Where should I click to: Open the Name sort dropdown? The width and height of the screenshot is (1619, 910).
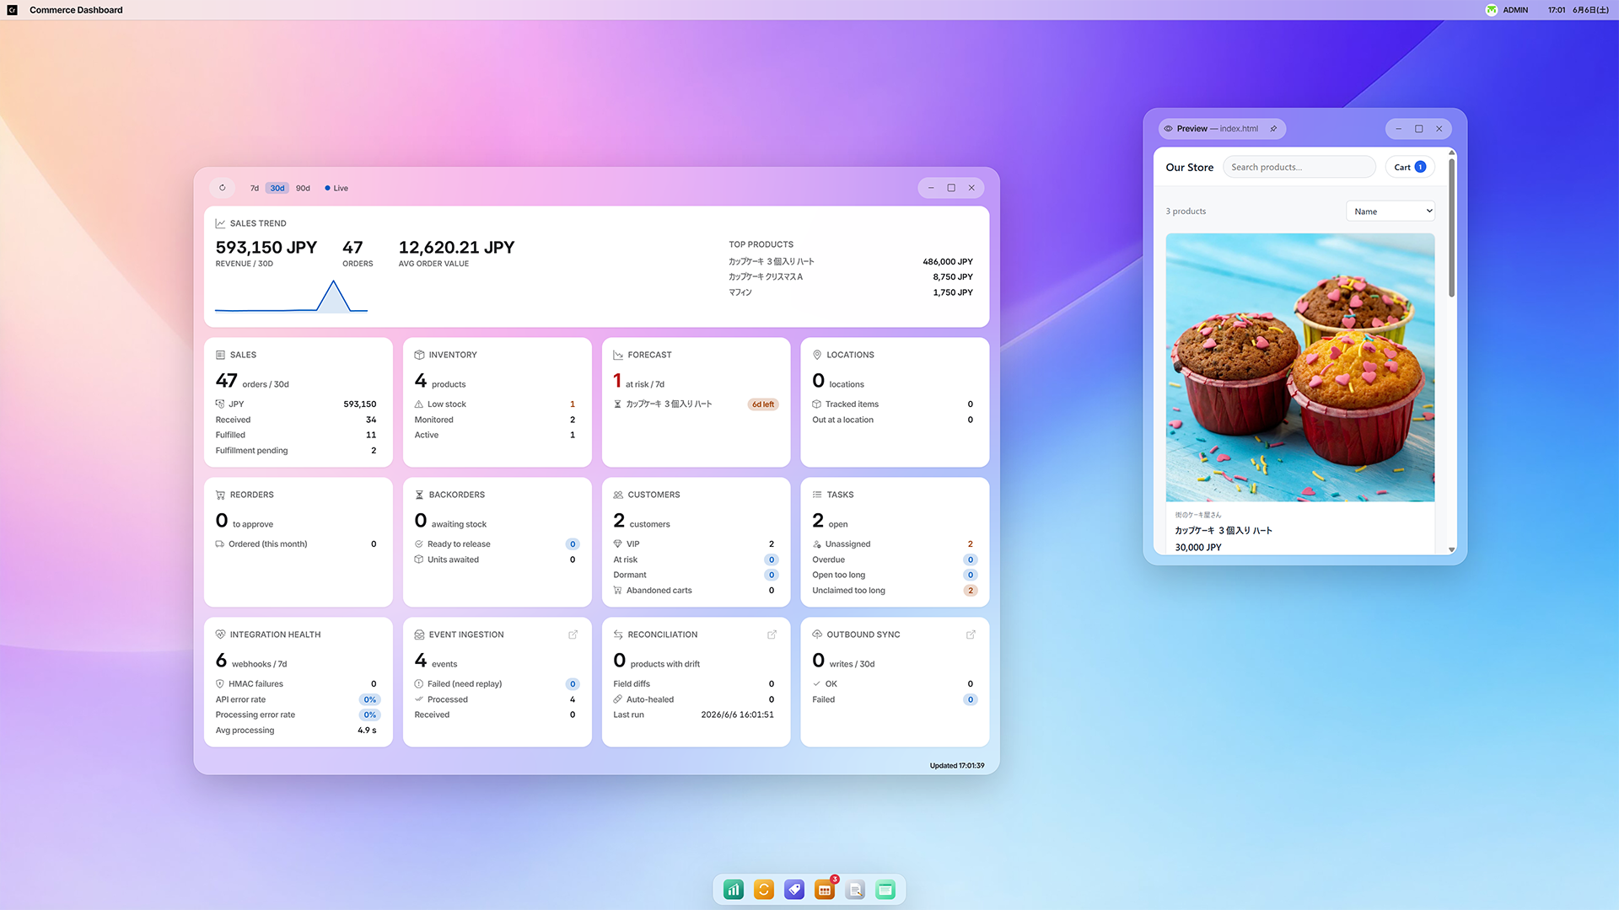click(1390, 211)
